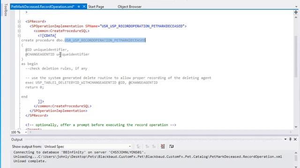Click the 'create procedure dbo.' text

[43, 40]
